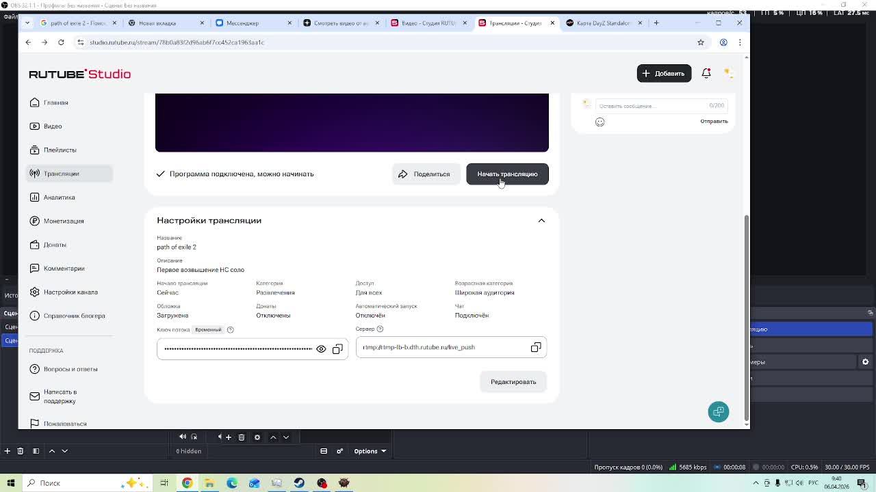This screenshot has height=492, width=876.
Task: Open system tray hidden icons chevron
Action: pos(756,483)
